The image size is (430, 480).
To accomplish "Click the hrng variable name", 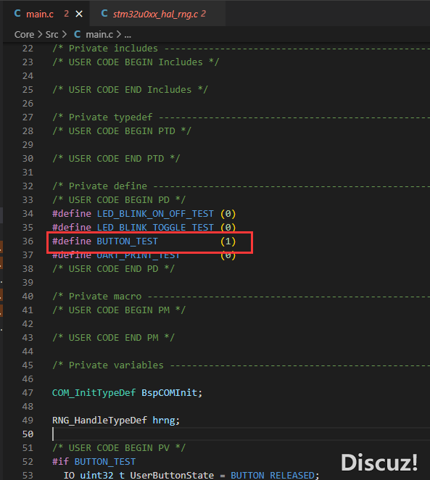I will click(164, 421).
